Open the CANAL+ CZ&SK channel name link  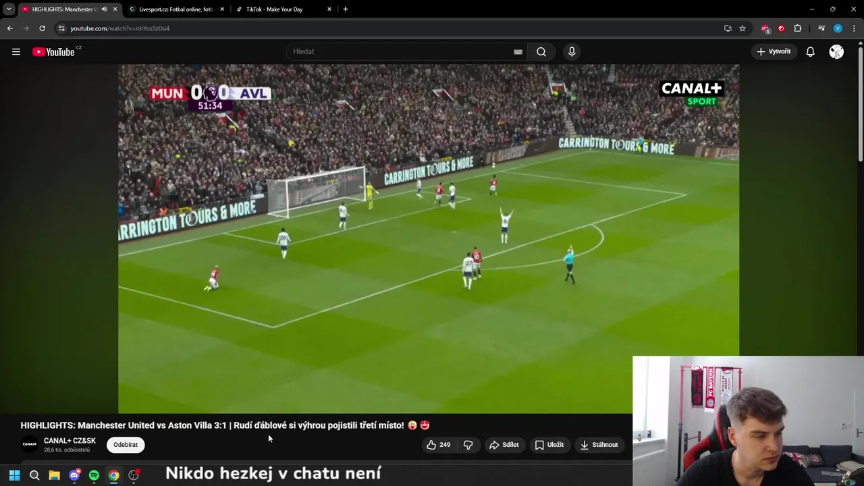70,441
